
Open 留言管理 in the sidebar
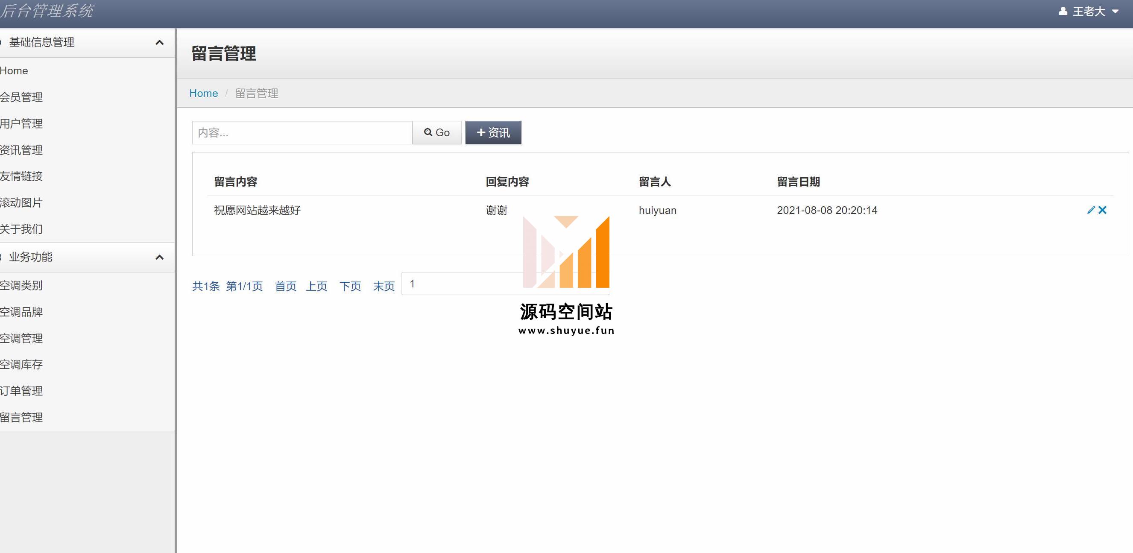tap(21, 417)
